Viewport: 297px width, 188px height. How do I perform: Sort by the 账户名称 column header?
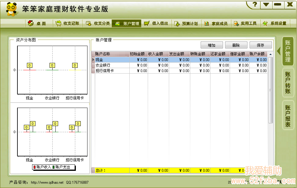[103, 54]
